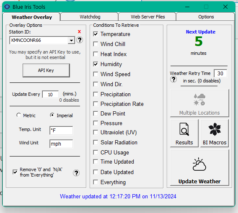Image resolution: width=238 pixels, height=213 pixels.
Task: Click the Station ID text KMNCOONR66
Action: (26, 40)
